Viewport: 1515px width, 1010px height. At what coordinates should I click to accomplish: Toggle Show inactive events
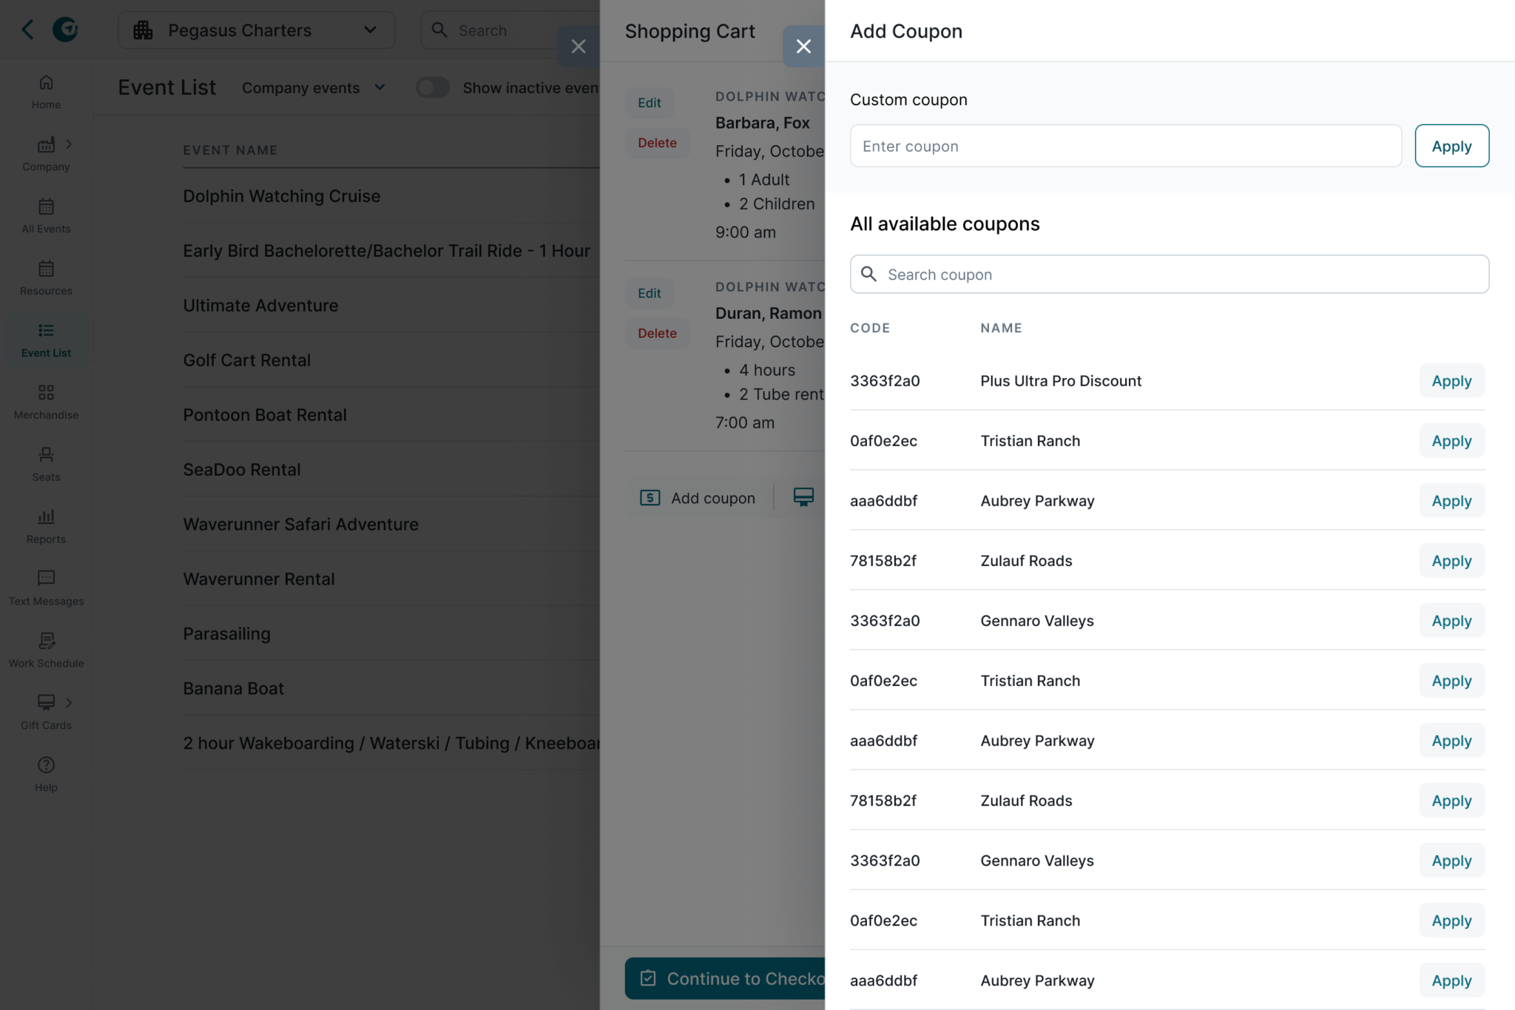coord(432,87)
